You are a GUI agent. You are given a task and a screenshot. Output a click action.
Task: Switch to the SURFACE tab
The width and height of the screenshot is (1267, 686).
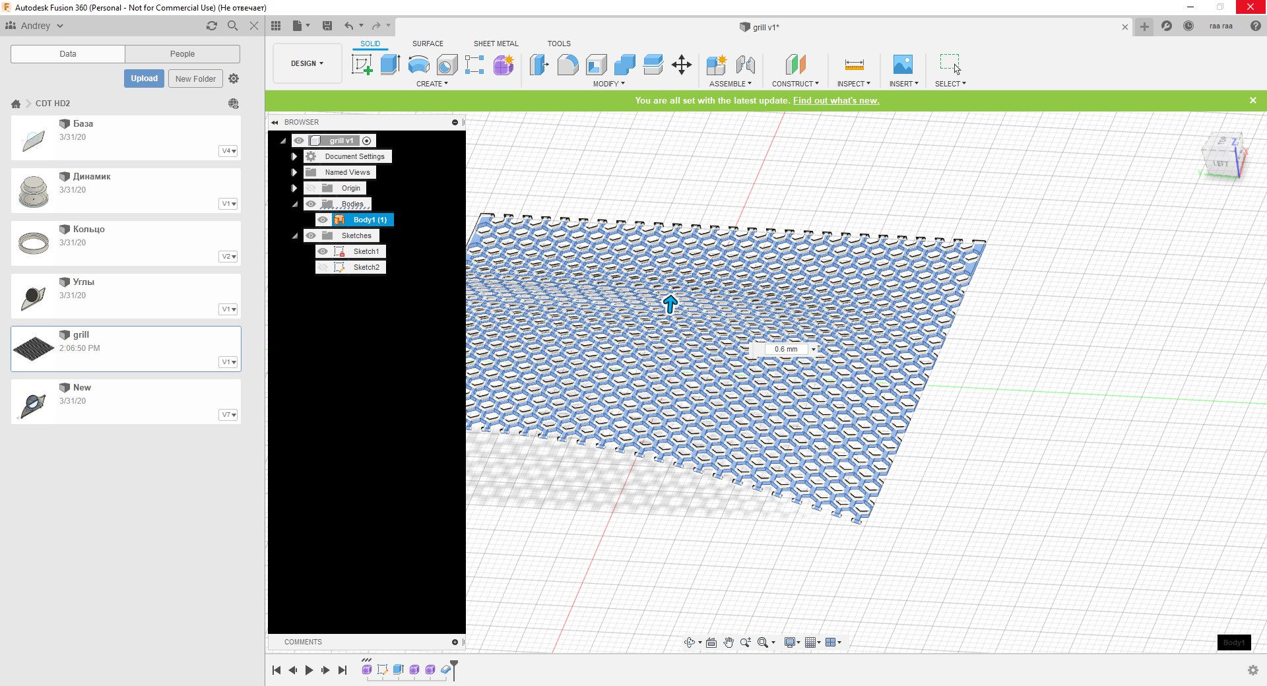428,44
